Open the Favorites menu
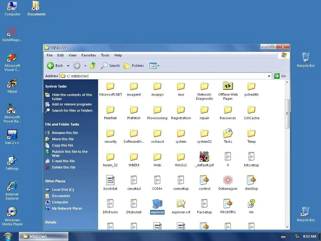 [89, 55]
